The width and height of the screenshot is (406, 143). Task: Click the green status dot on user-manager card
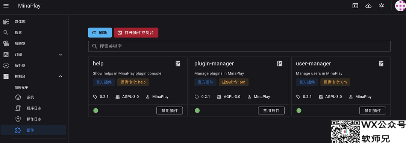[299, 111]
